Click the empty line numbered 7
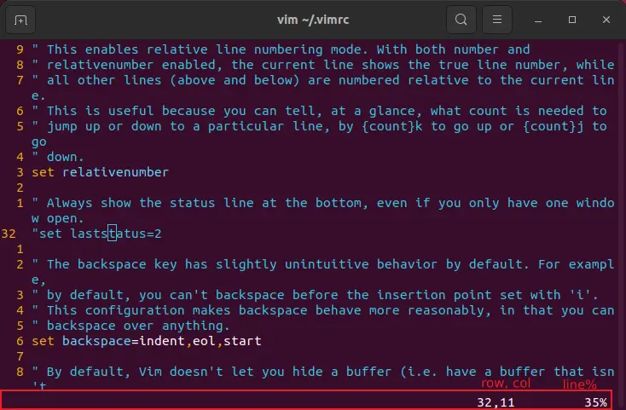 (20, 356)
